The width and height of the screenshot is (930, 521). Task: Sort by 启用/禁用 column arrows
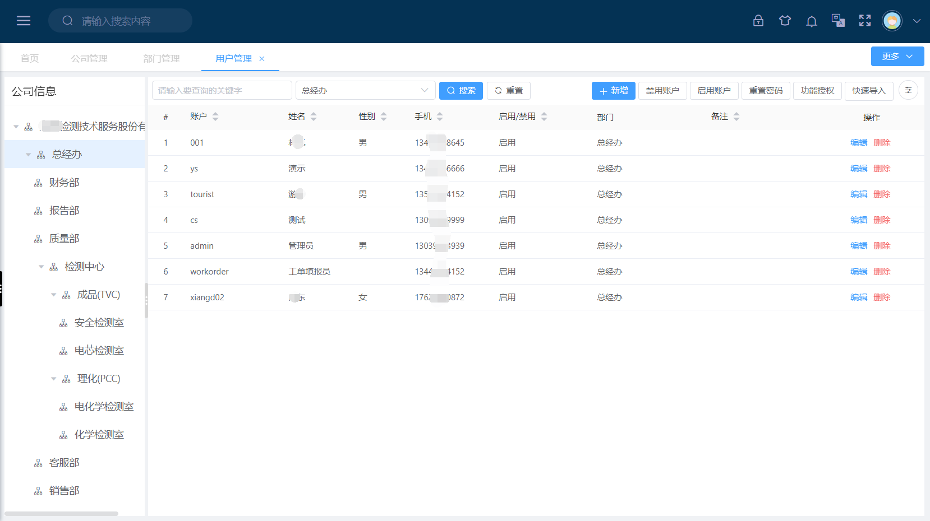pos(544,117)
